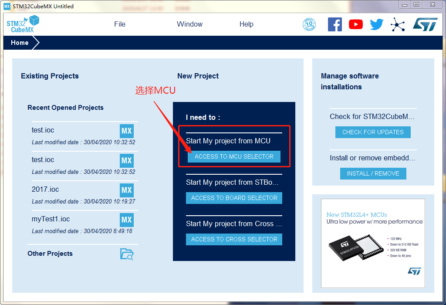
Task: Click 'Check for STM32CubeM...' label
Action: (372, 116)
